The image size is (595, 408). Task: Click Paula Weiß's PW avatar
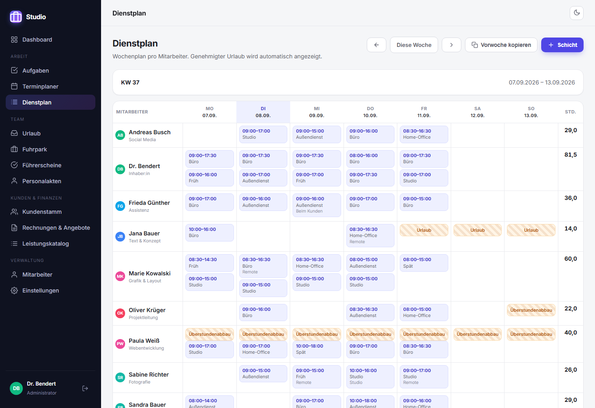coord(120,344)
